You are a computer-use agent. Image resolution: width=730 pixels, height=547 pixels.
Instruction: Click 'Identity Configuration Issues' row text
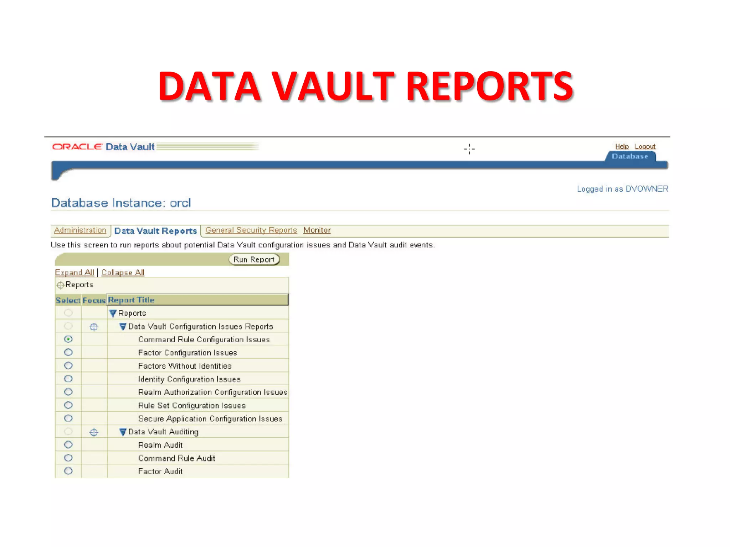[x=189, y=379]
